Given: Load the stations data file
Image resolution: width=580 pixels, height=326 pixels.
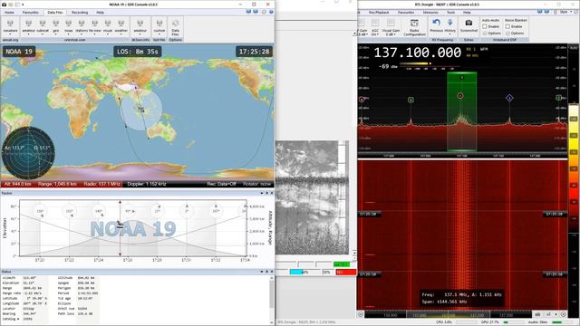Looking at the screenshot, I should tap(82, 26).
